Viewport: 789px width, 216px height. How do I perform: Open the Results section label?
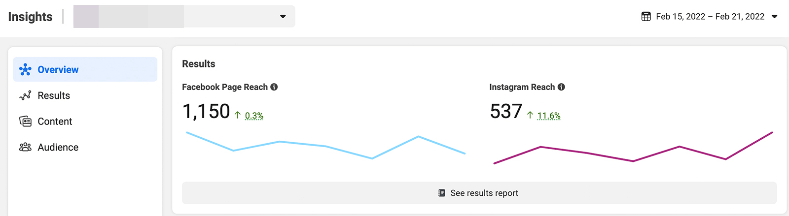[54, 95]
